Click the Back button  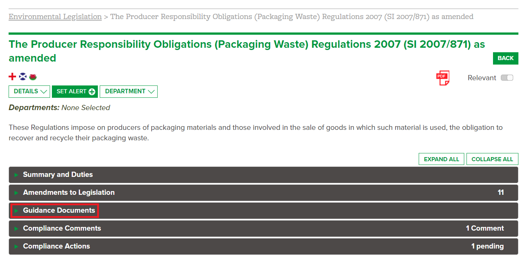pos(506,58)
